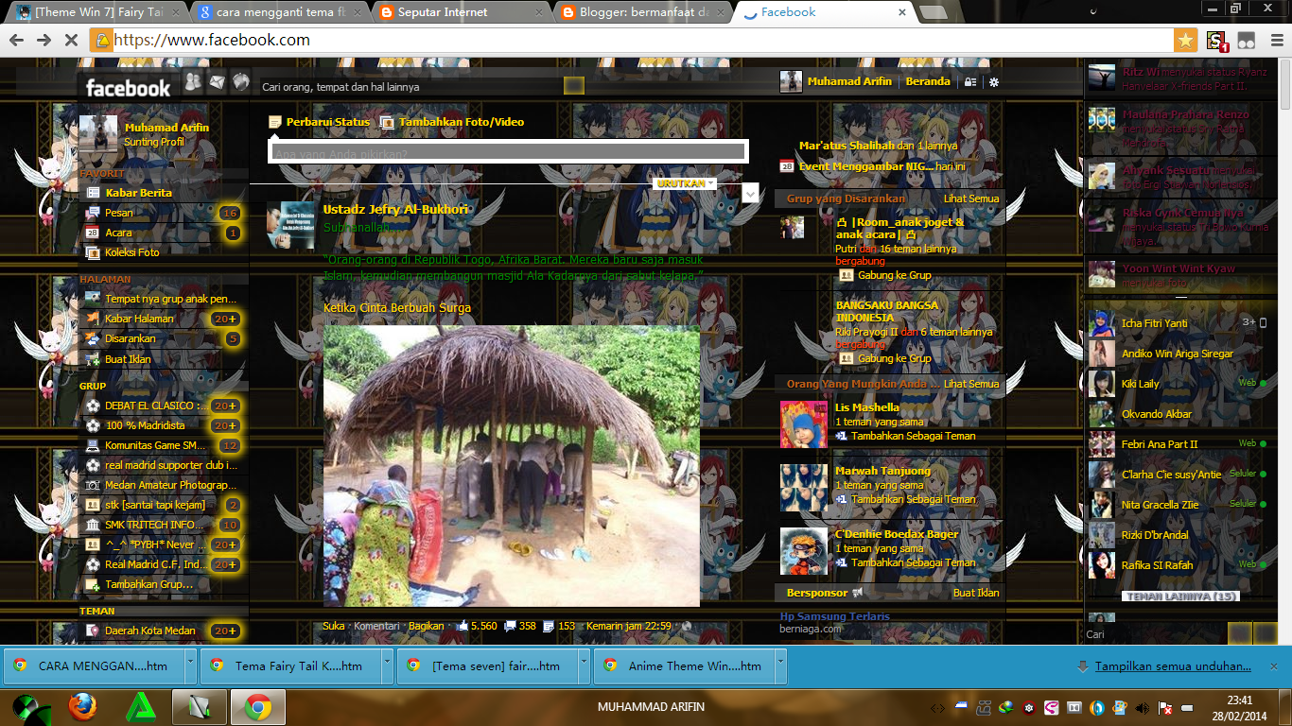Image resolution: width=1292 pixels, height=726 pixels.
Task: Select Perbarui Status tab
Action: [x=319, y=122]
